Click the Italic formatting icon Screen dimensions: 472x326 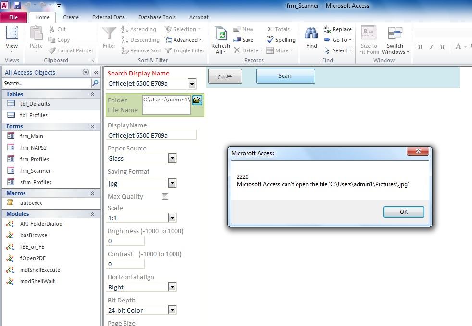(x=431, y=47)
